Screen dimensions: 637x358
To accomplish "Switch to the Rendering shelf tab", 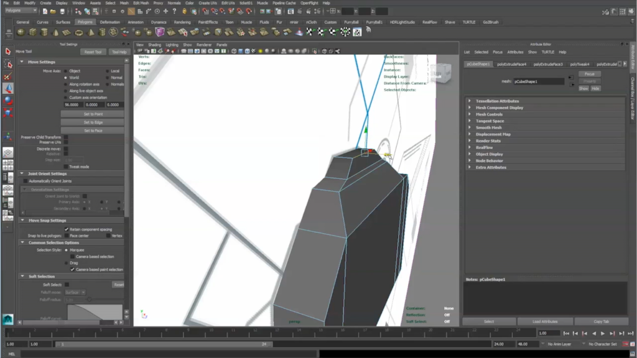I will pos(182,22).
